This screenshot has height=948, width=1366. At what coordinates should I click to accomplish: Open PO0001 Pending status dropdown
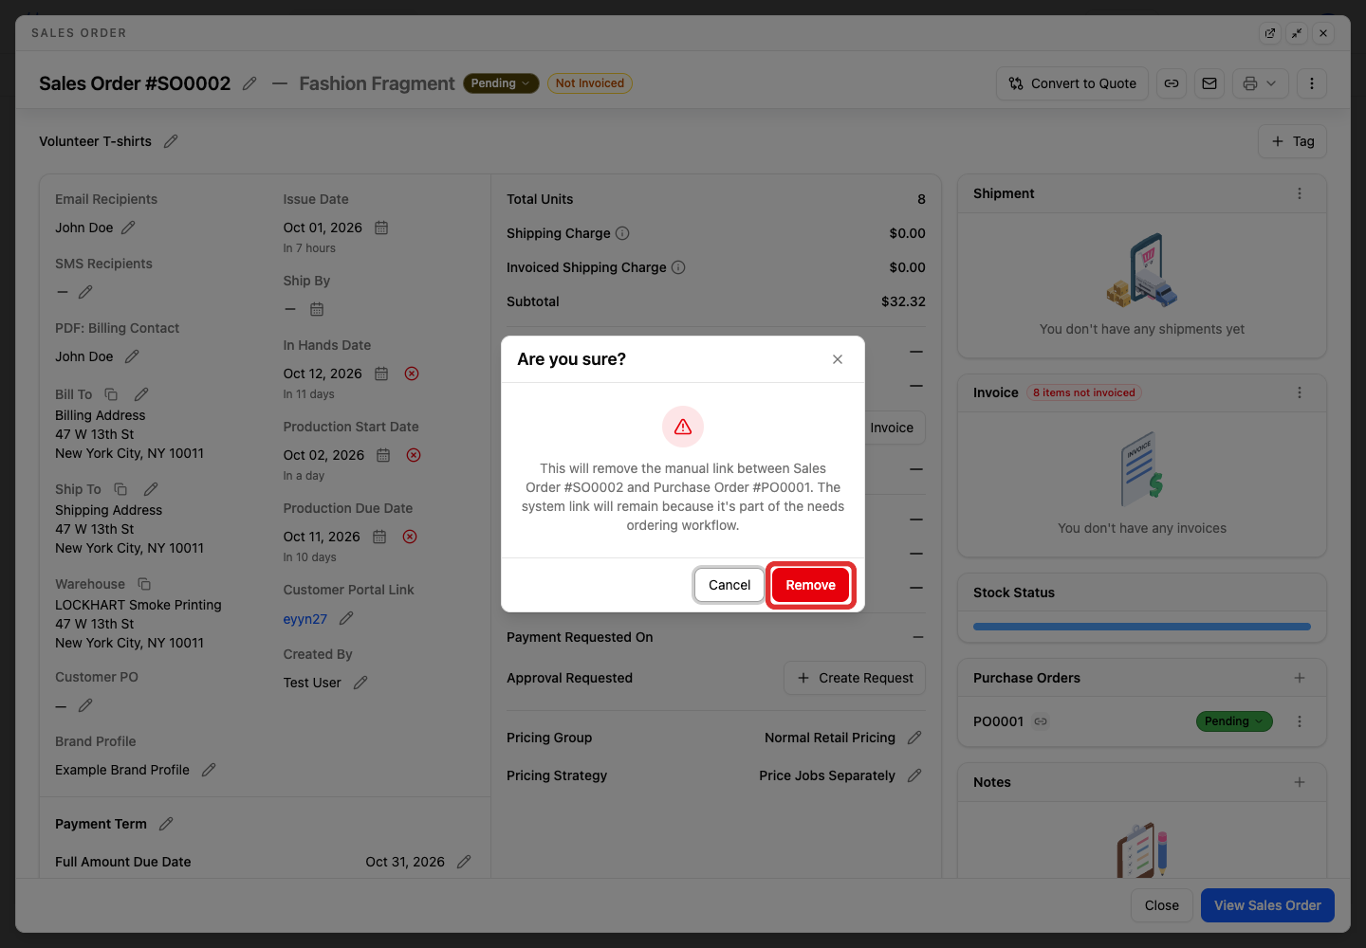[x=1234, y=721]
